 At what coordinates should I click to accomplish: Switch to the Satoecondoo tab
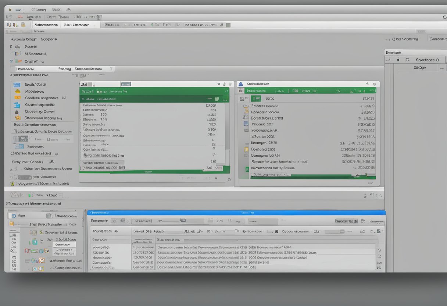(x=46, y=25)
